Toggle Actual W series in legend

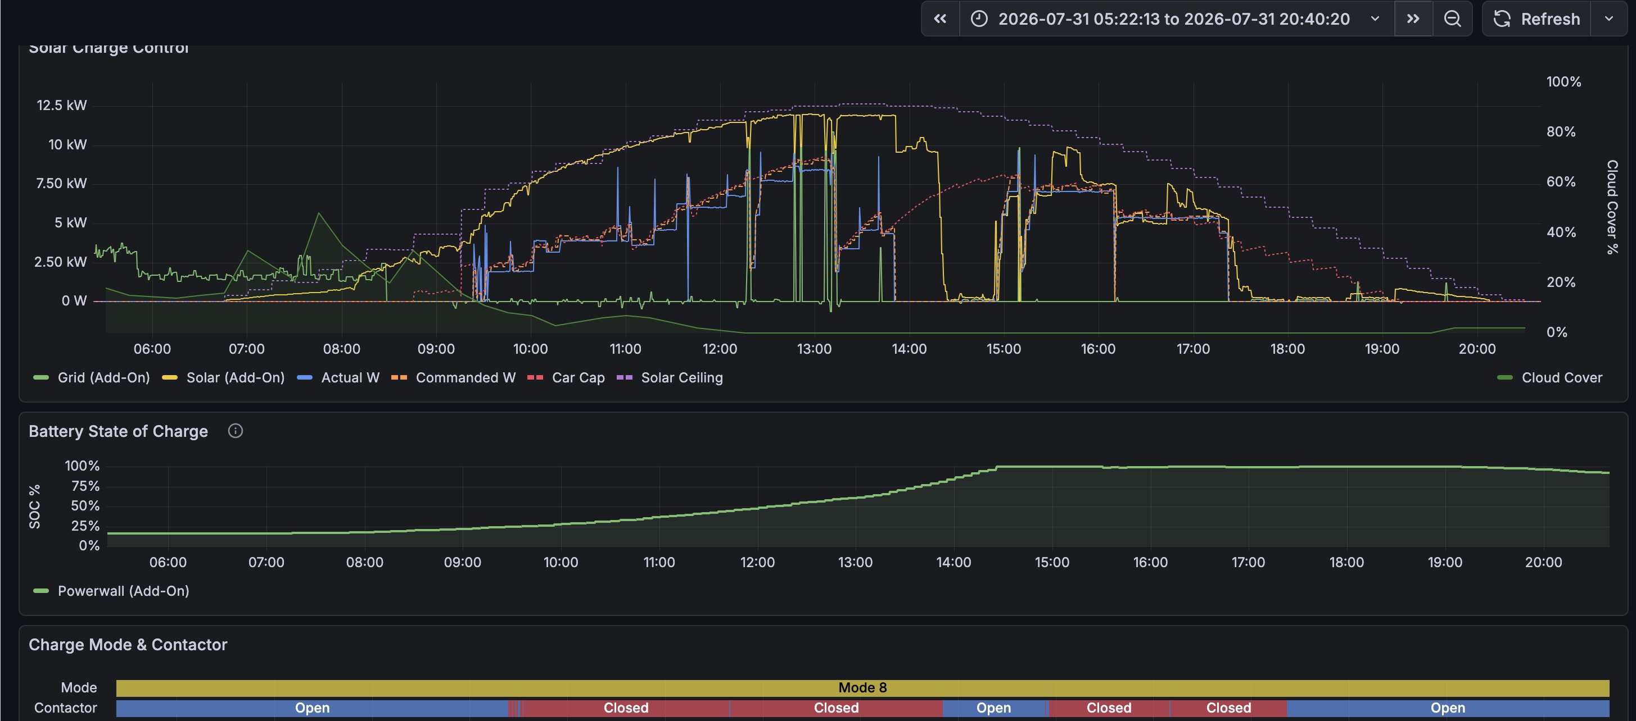350,378
